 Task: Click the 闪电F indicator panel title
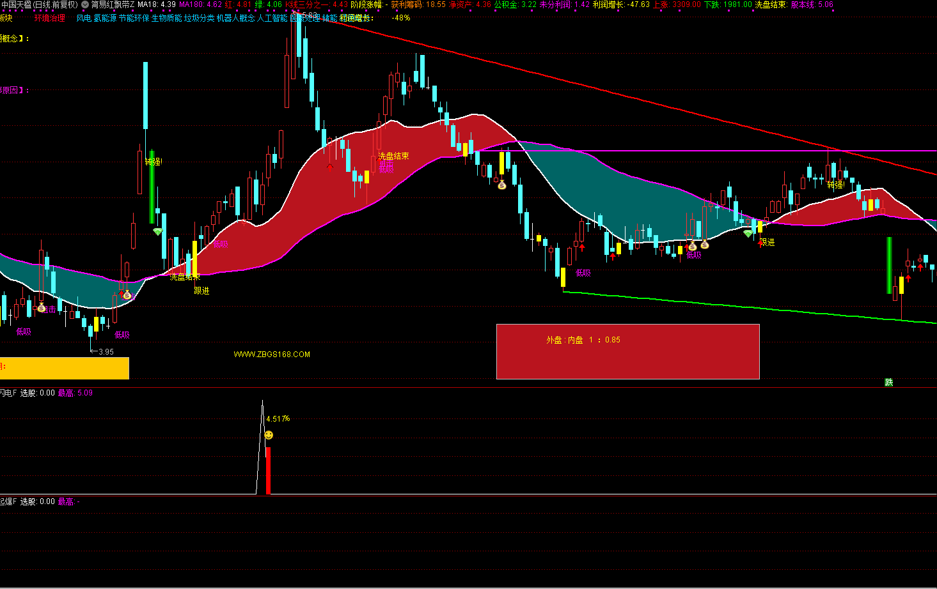[8, 393]
